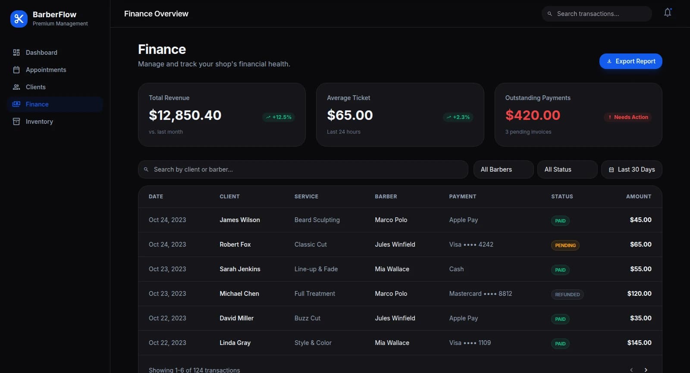
Task: Click the Dashboard grid icon in sidebar
Action: (x=16, y=53)
